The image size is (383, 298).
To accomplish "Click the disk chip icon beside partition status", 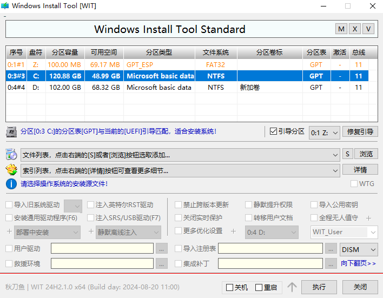I will coord(11,132).
